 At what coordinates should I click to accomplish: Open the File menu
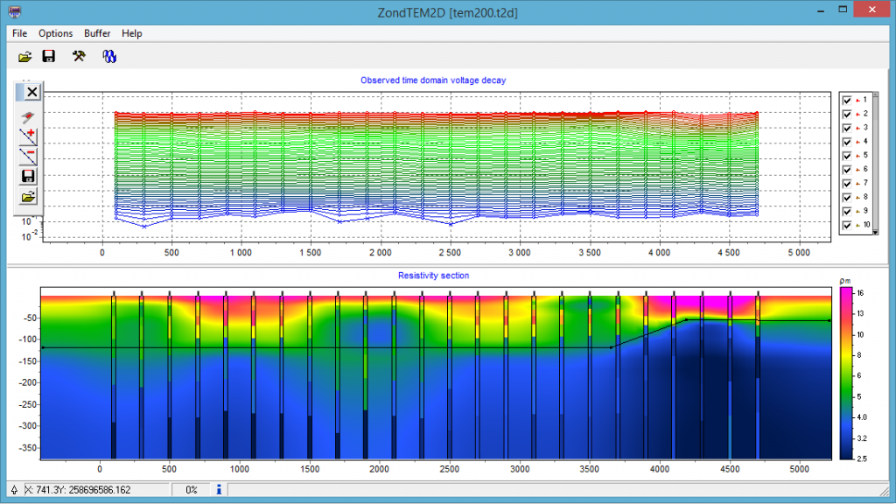pos(20,33)
